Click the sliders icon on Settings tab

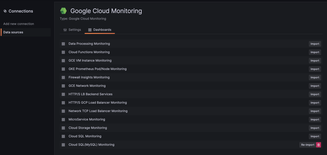(65, 30)
